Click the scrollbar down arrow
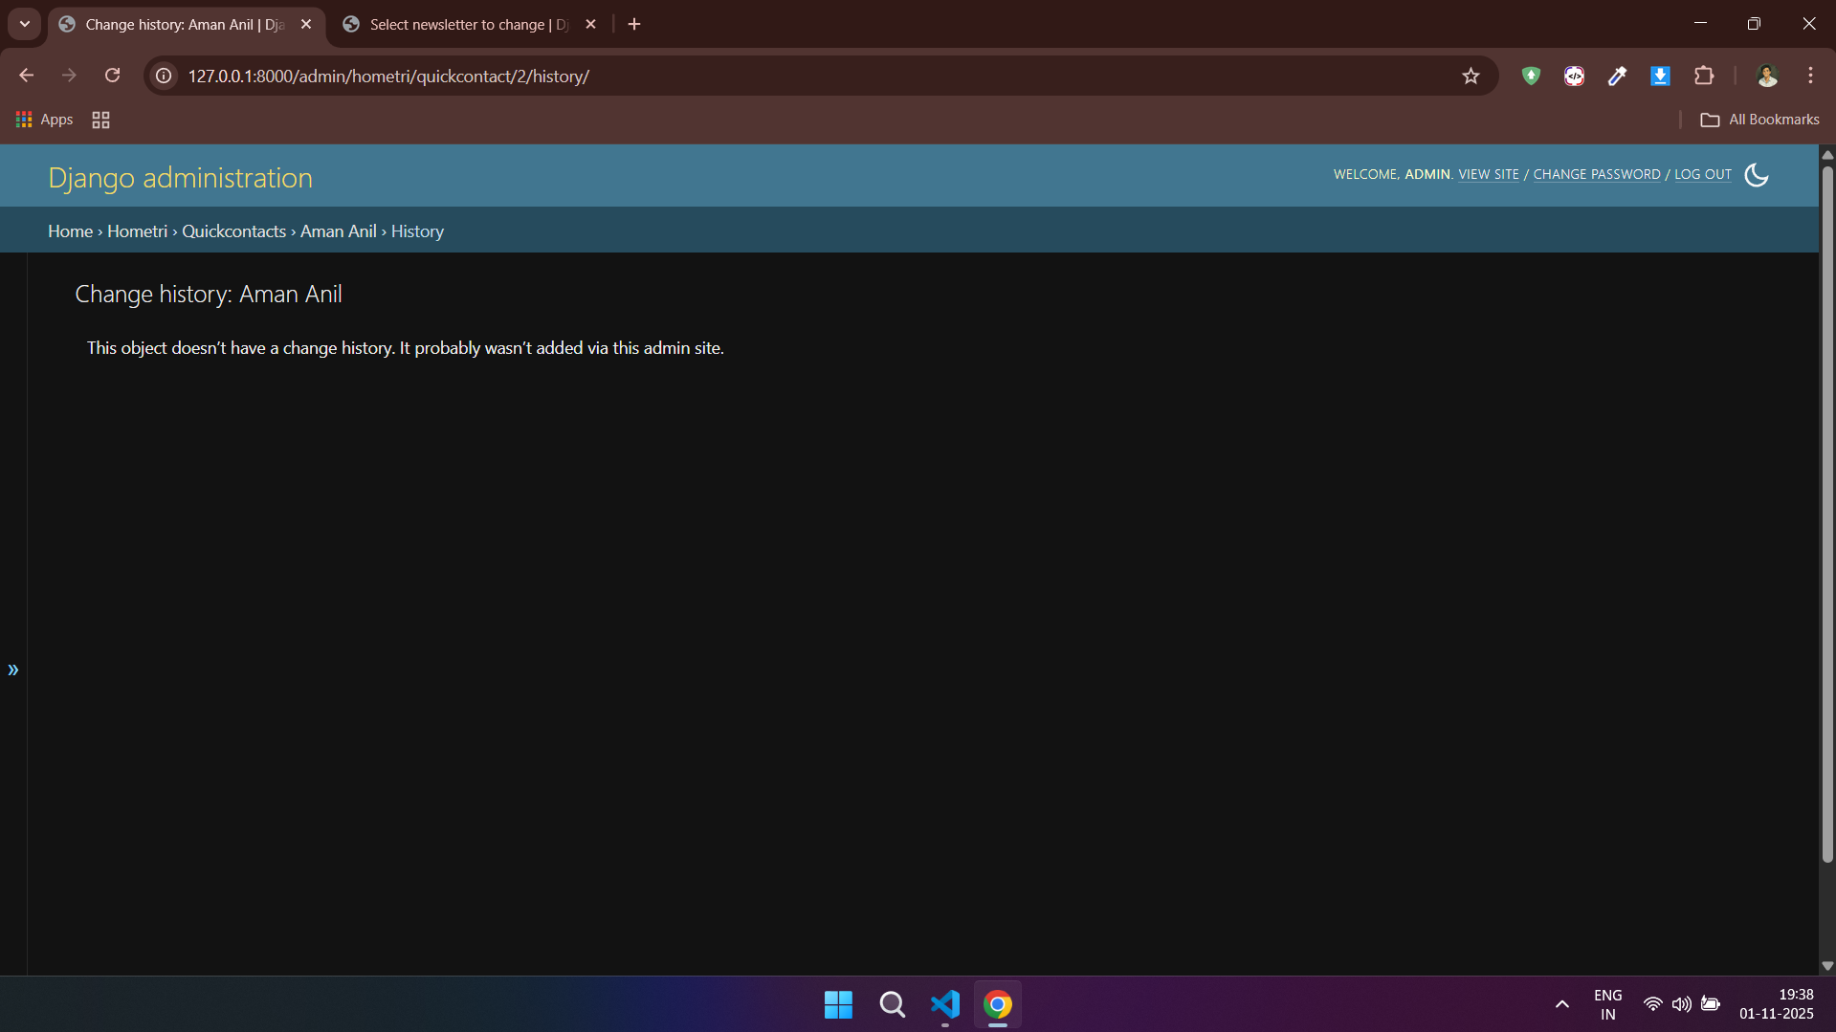Screen dimensions: 1836x1032 [1827, 966]
